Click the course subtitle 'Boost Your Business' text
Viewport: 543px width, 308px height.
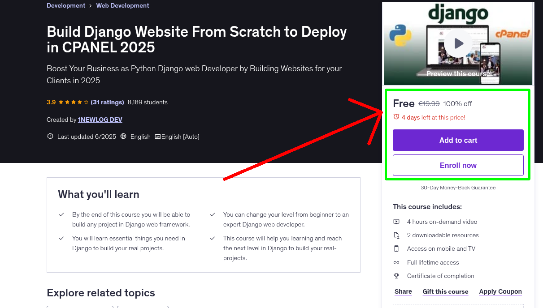point(194,74)
